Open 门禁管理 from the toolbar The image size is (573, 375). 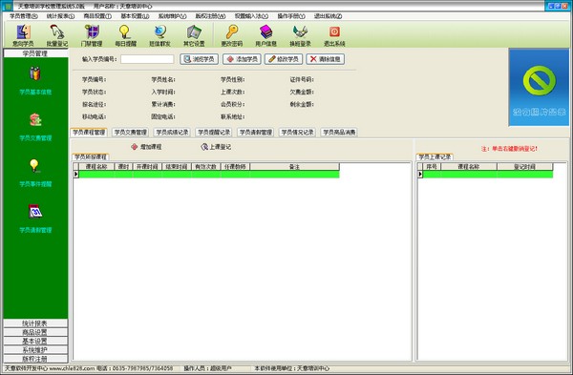[92, 35]
